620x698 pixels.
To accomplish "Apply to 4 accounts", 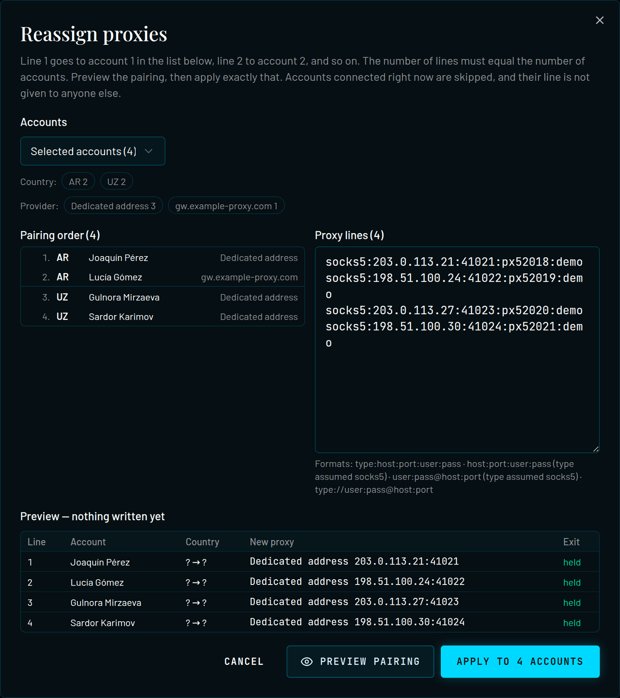I will tap(520, 662).
